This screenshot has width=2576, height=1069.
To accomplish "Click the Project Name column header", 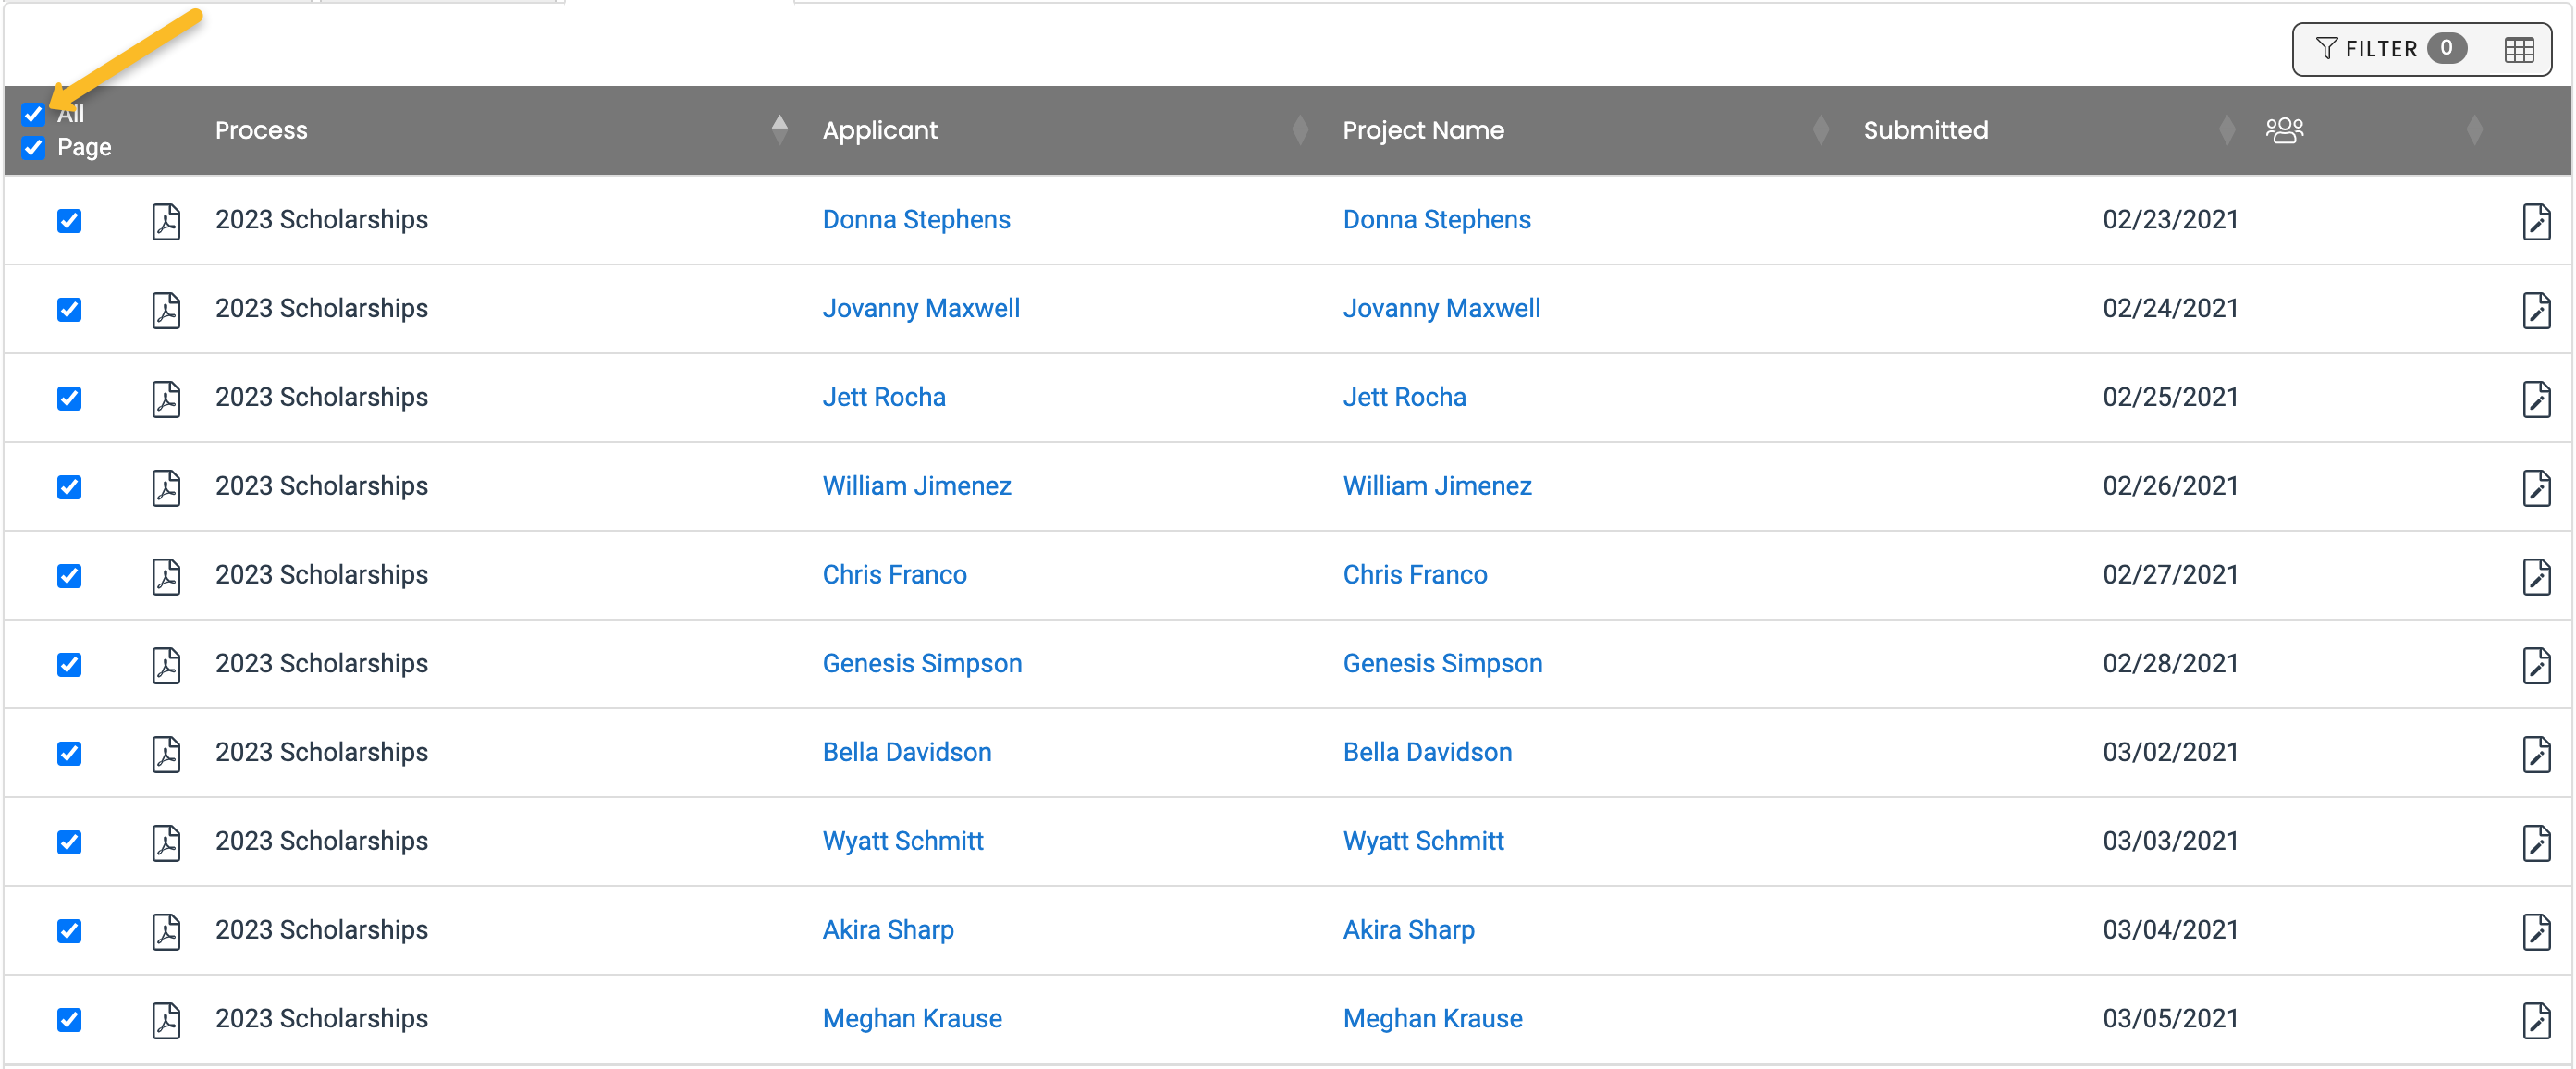I will pyautogui.click(x=1422, y=130).
